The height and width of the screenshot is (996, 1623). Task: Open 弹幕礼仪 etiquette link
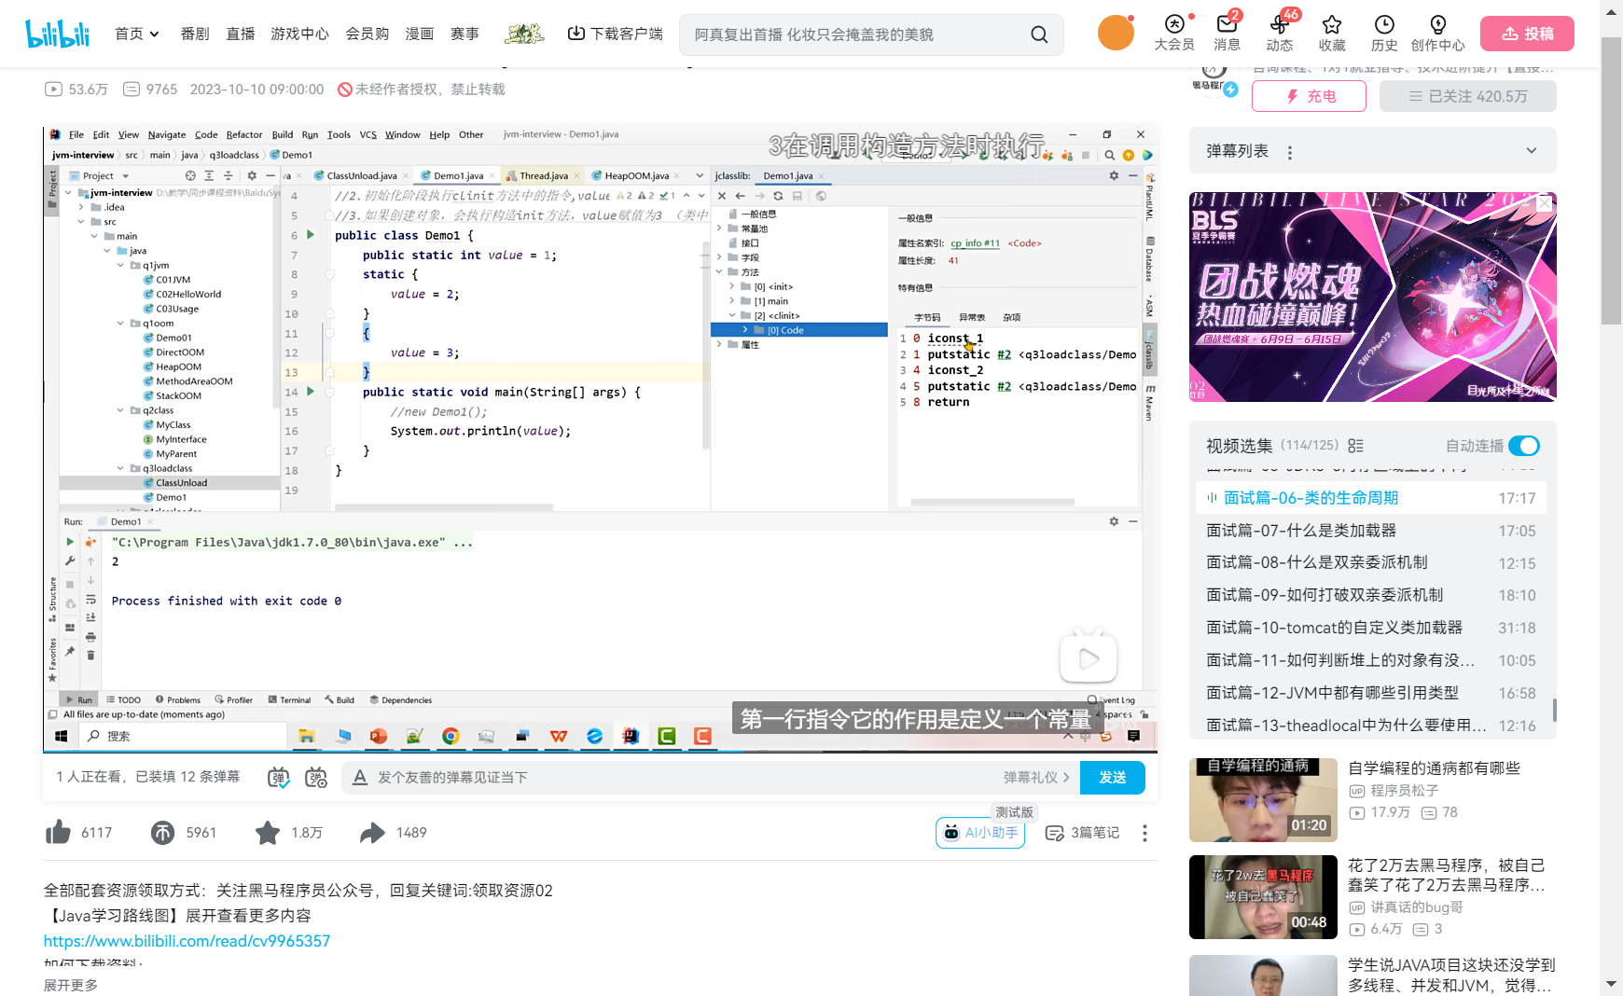1036,777
